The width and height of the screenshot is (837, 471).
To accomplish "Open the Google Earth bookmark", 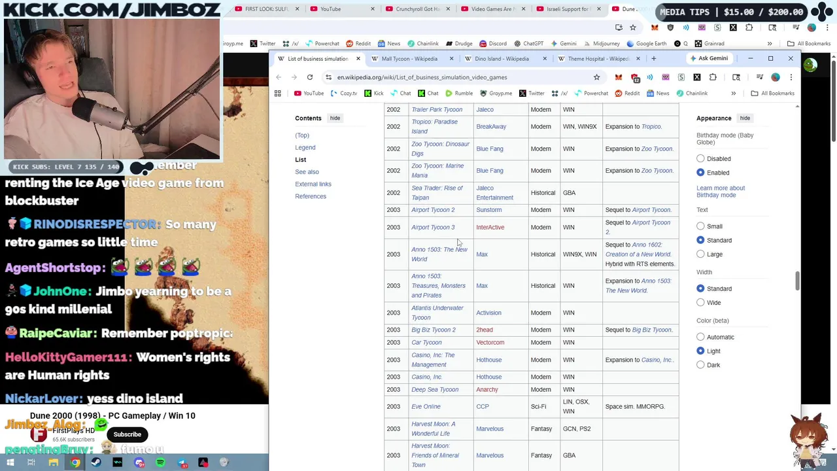I will click(646, 44).
